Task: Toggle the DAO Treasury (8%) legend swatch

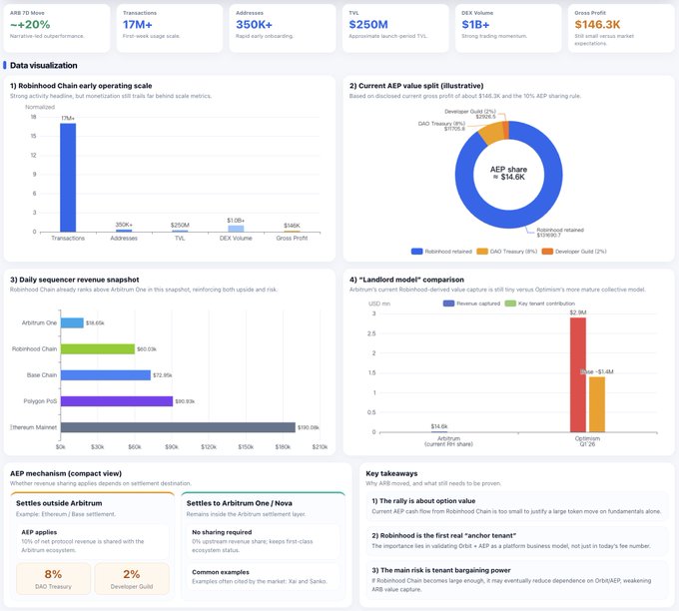Action: [482, 252]
